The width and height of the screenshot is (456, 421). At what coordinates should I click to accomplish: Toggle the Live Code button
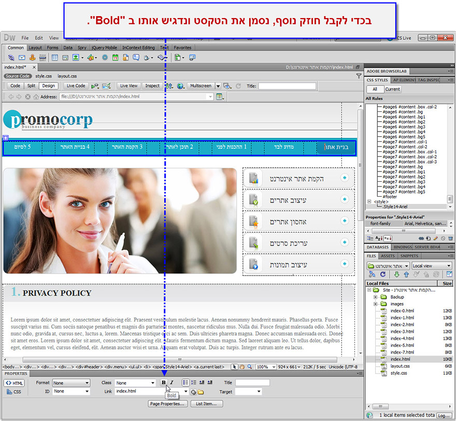click(76, 86)
